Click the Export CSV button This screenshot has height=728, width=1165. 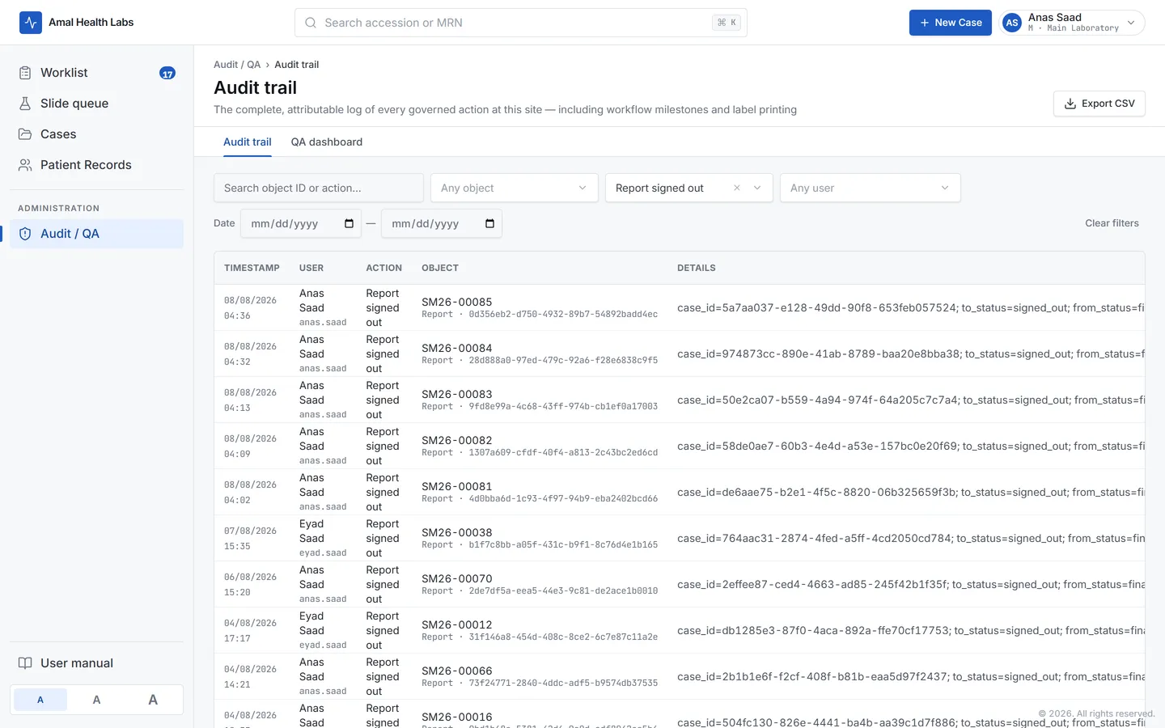[x=1099, y=104]
